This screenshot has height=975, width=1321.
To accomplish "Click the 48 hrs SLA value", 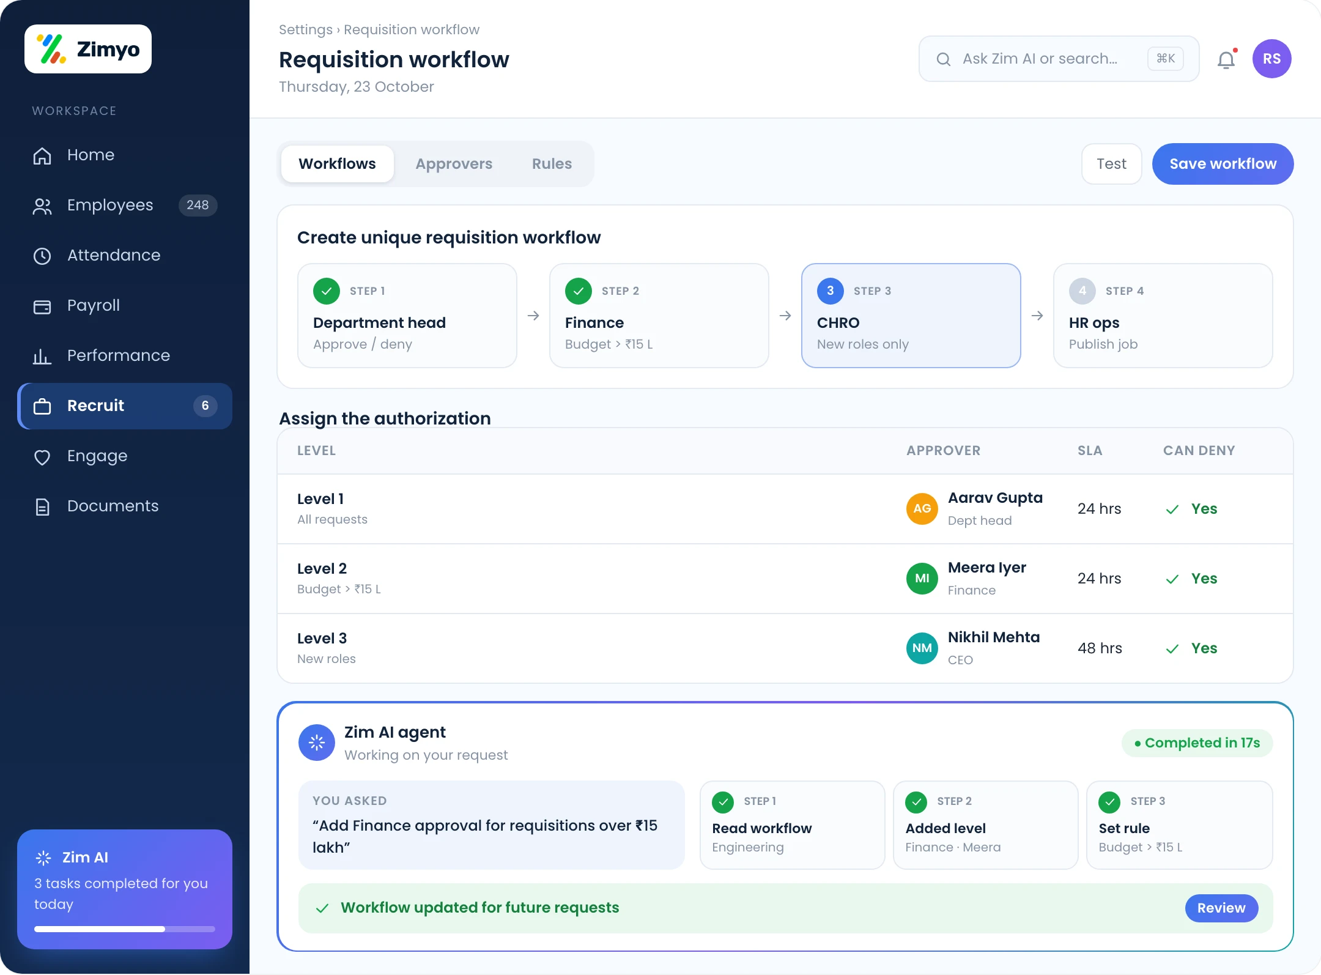I will click(1100, 648).
